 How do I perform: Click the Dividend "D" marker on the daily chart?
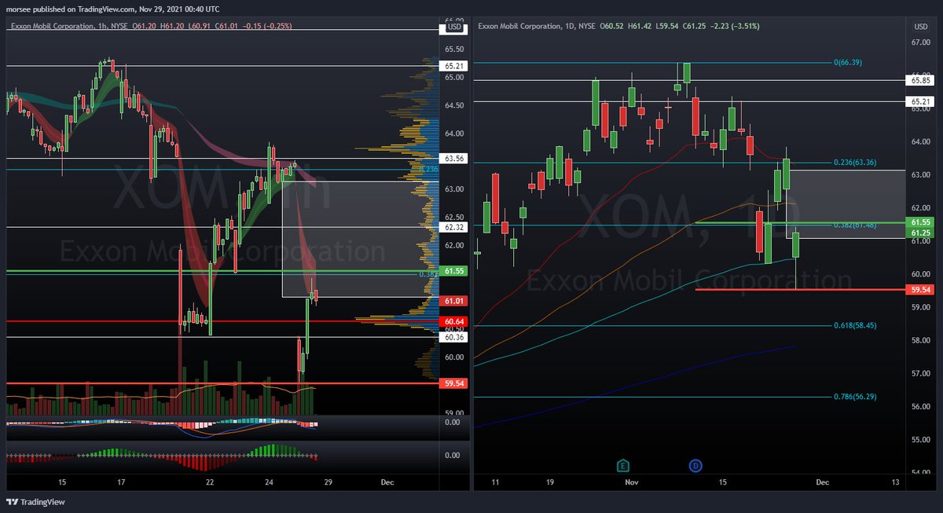695,466
